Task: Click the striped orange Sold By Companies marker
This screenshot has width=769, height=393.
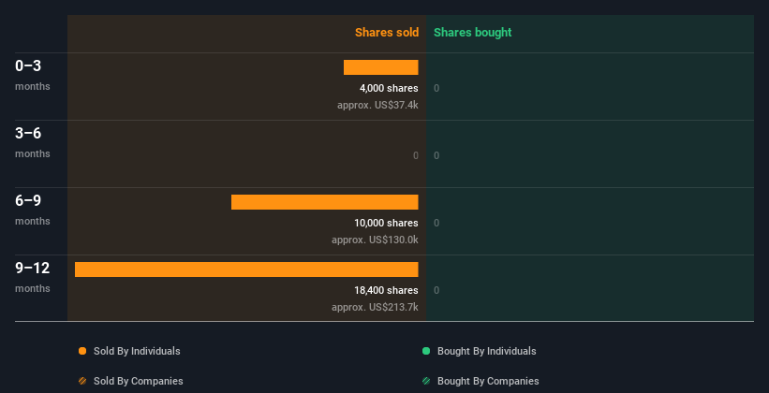Action: [x=82, y=381]
